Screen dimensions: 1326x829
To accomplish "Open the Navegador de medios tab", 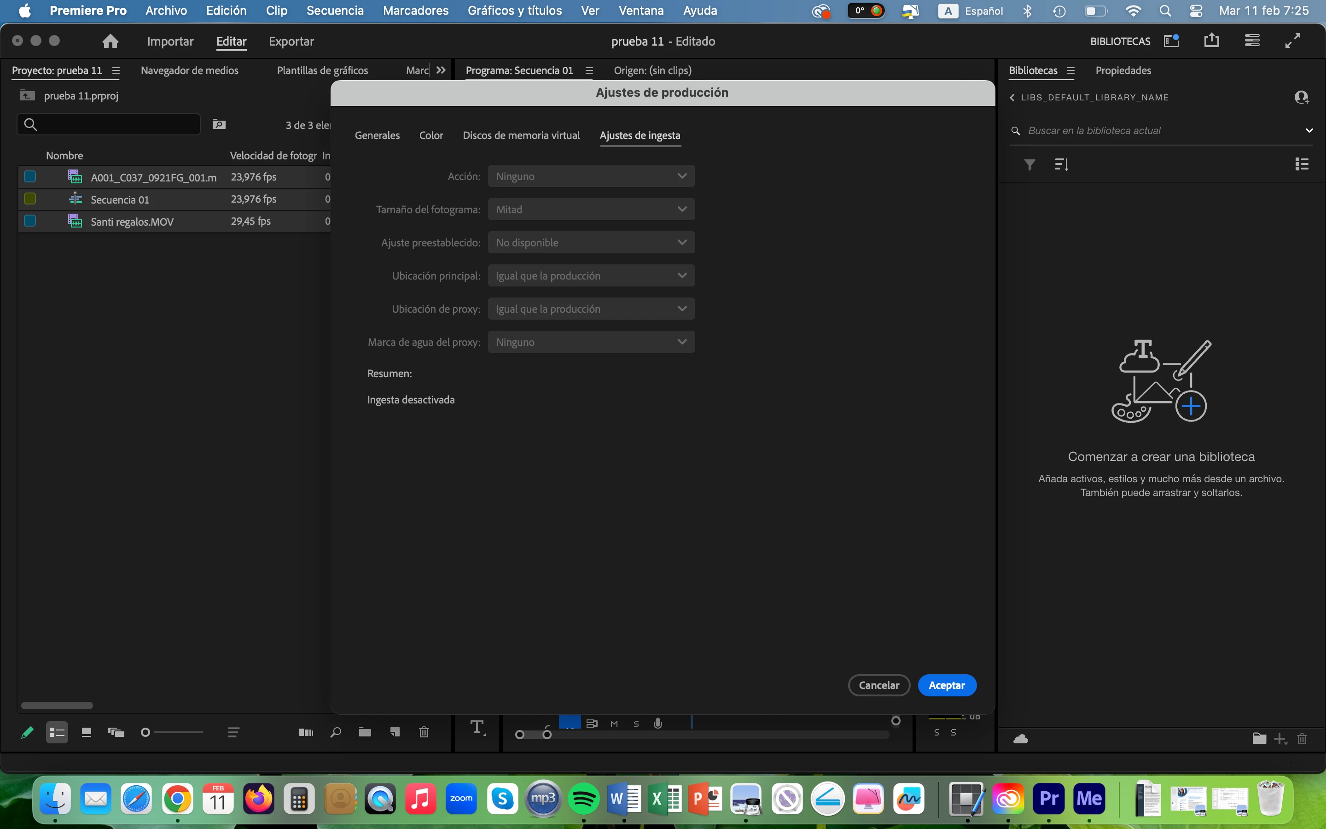I will (x=190, y=70).
